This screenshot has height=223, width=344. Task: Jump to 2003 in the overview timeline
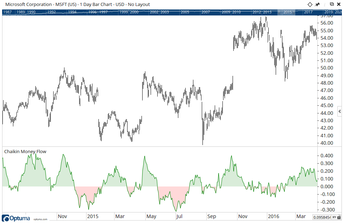point(165,12)
